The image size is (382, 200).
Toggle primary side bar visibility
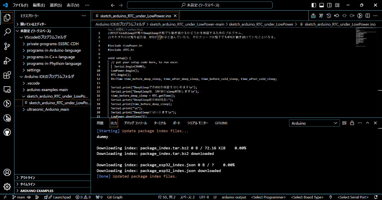coord(314,5)
